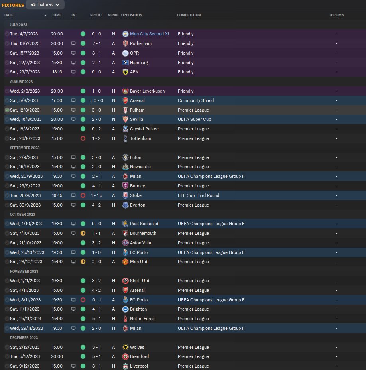The height and width of the screenshot is (370, 366).
Task: Click the Nottm Forest club badge
Action: (x=125, y=319)
